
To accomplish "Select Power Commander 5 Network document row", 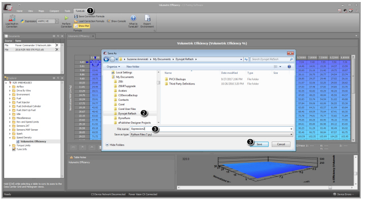I will click(32, 45).
